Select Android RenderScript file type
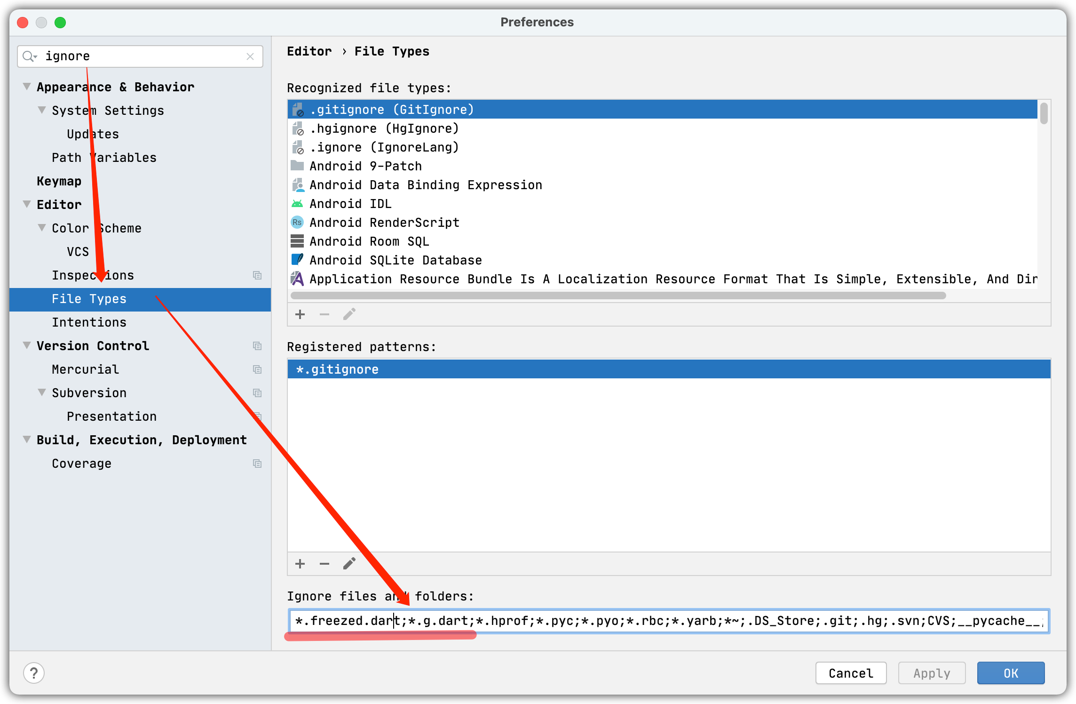 384,223
